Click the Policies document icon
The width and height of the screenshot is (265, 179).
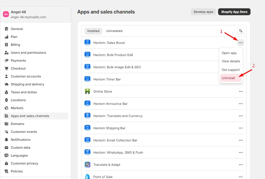click(x=6, y=171)
